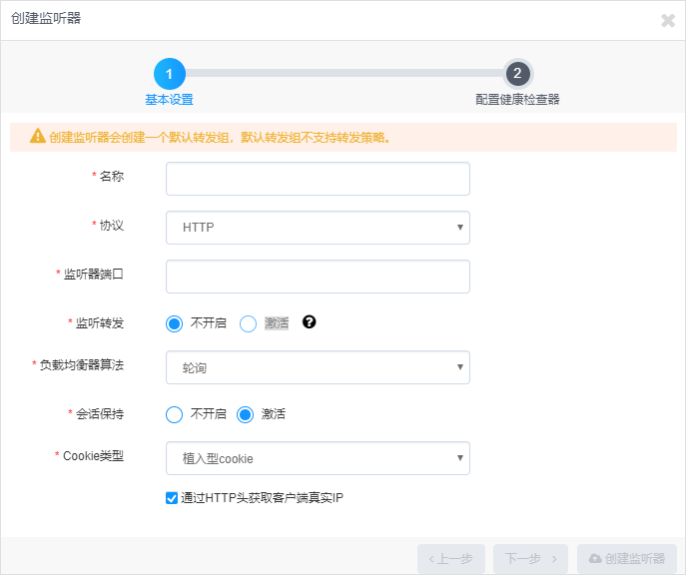Uncheck 通过HTTP头获取客户端真实IP checkbox
The width and height of the screenshot is (686, 575).
172,497
